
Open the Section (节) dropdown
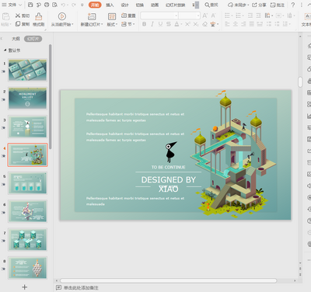(x=128, y=24)
